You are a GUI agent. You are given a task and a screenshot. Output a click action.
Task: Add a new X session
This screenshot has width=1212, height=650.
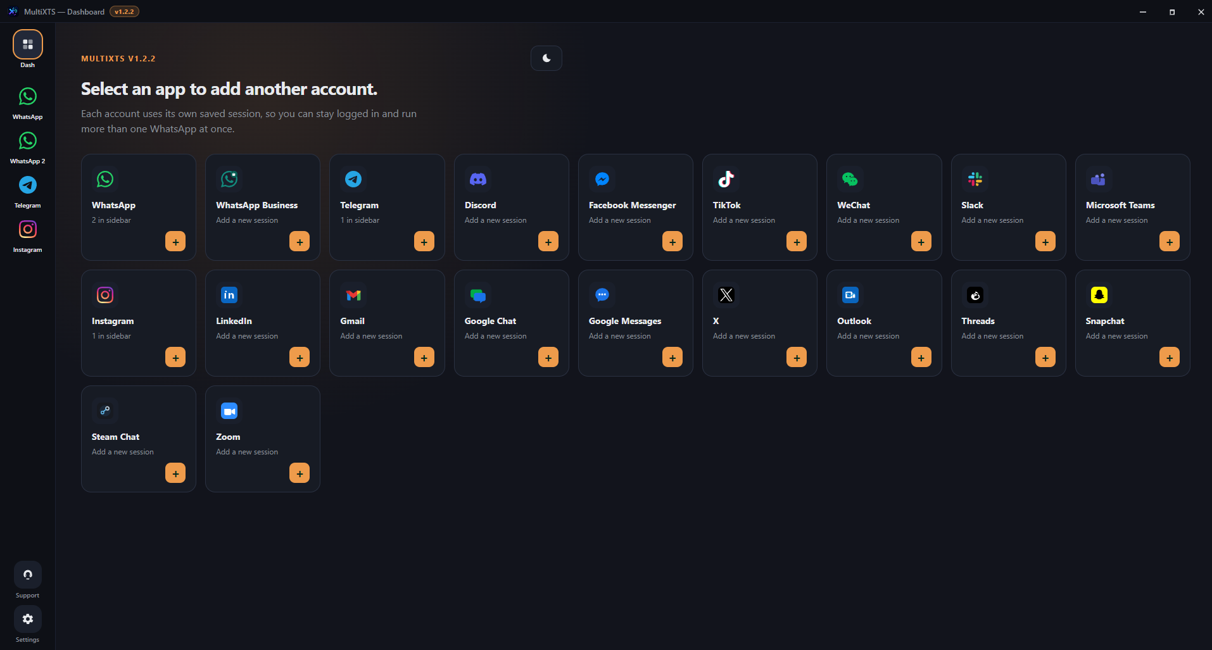point(797,357)
